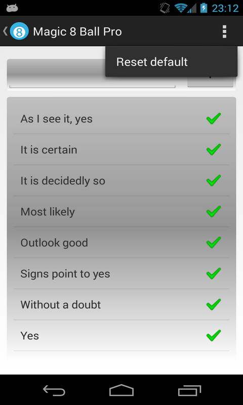
Task: Tap the Magic 8 Ball app icon
Action: tap(19, 31)
